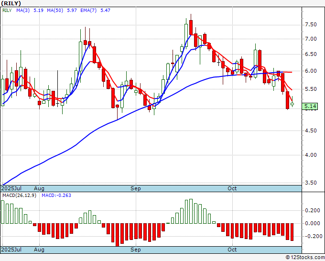Click the tallest red candle near 7.60 peak

(191, 27)
